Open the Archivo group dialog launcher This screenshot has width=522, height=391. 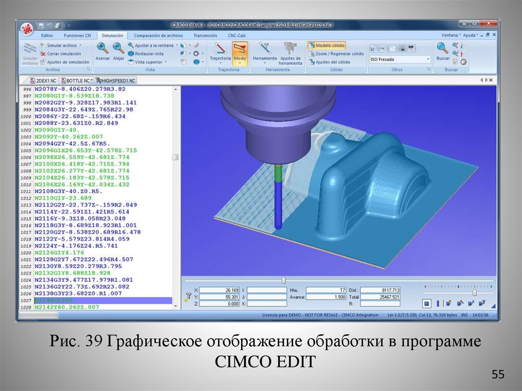(89, 69)
